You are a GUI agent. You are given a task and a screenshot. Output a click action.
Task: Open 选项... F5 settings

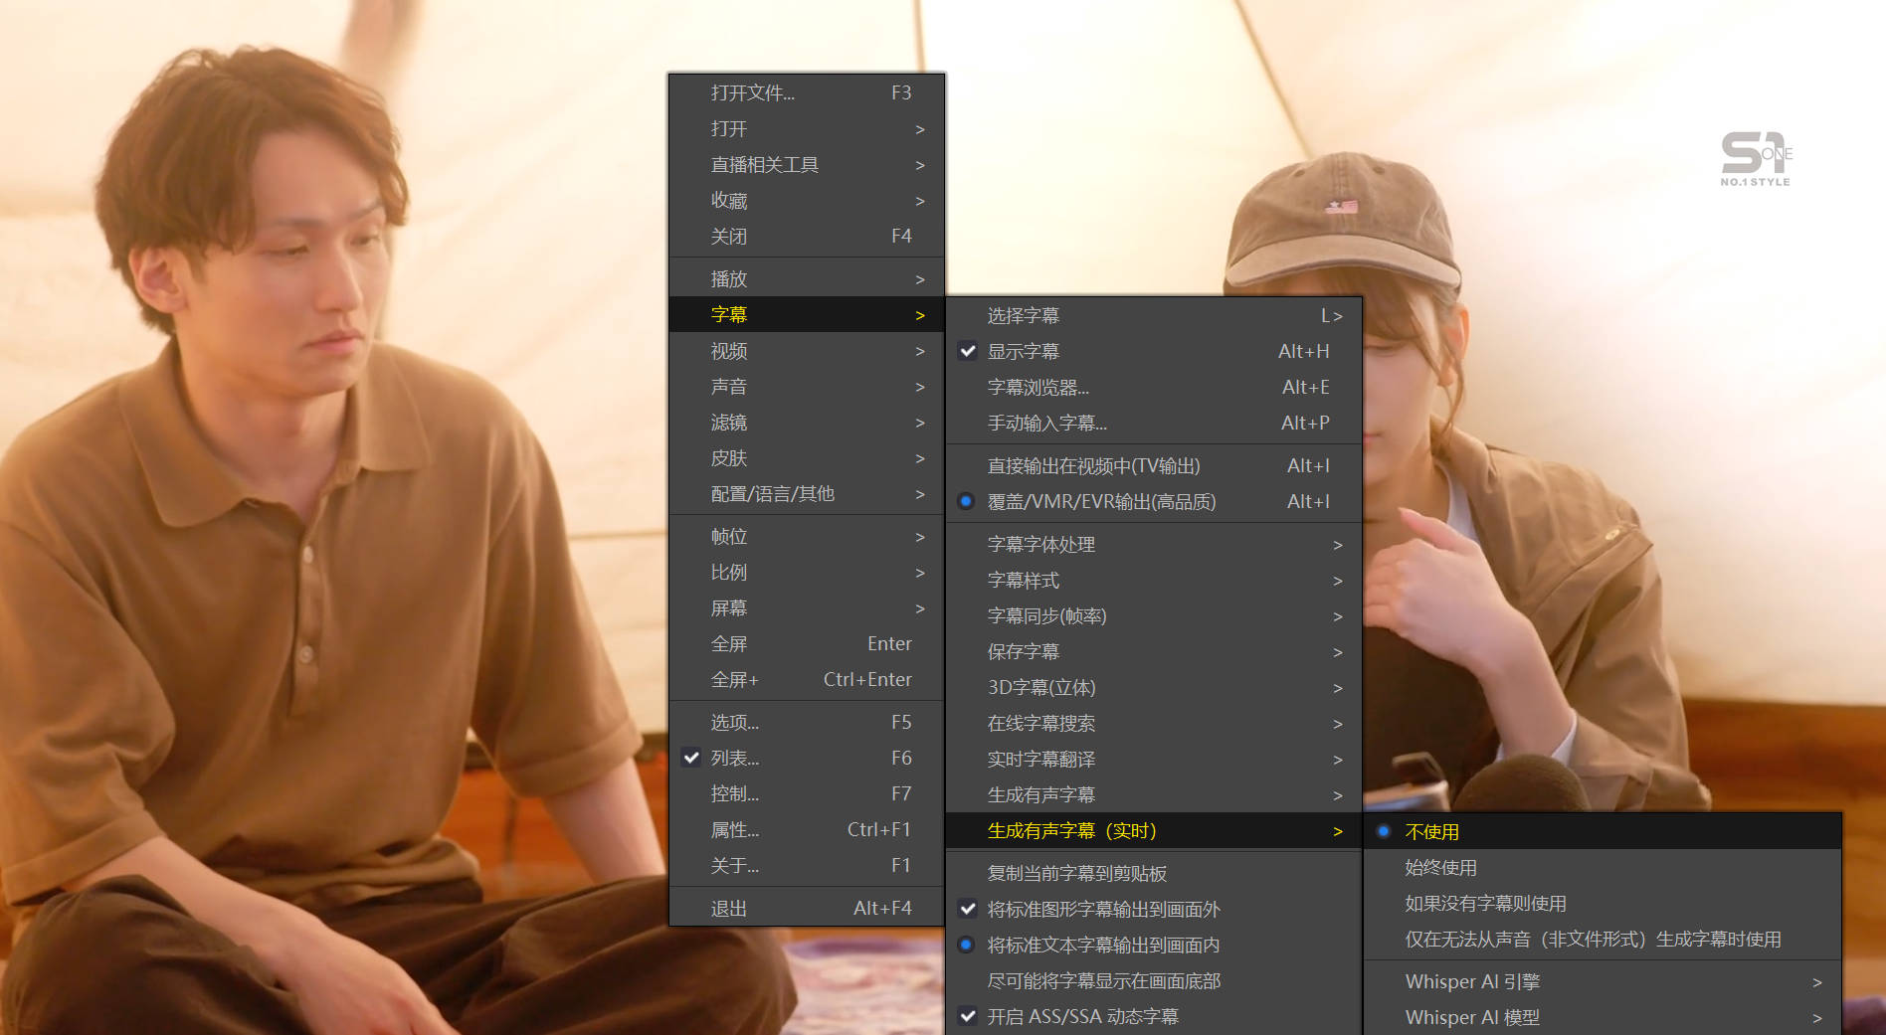[807, 723]
